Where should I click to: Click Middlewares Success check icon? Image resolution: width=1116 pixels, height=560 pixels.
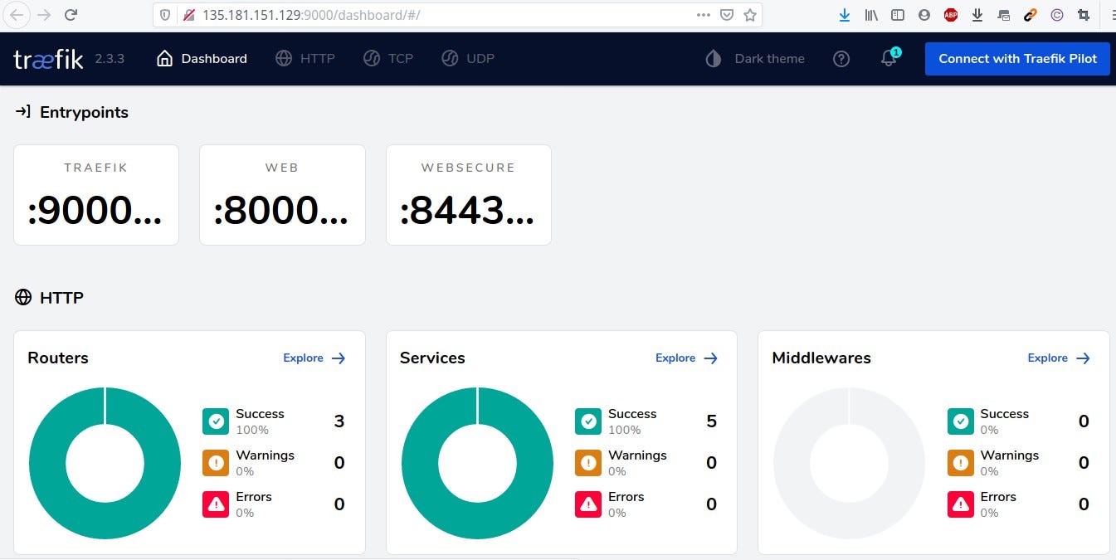point(961,421)
